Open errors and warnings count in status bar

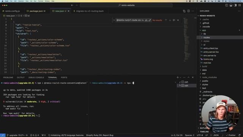pos(35,135)
